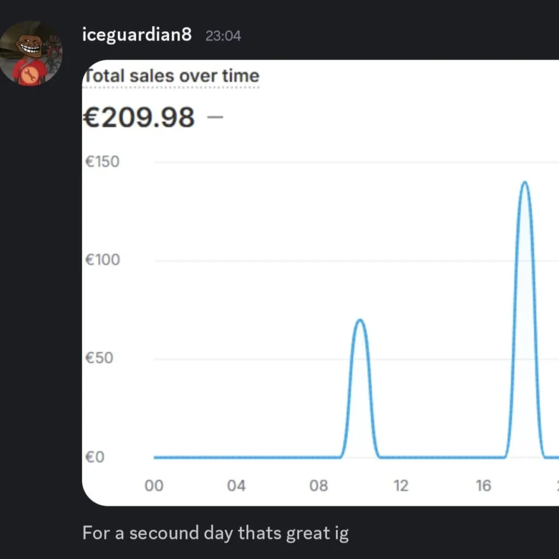Click iceguardian8's profile avatar
559x559 pixels.
pos(31,53)
